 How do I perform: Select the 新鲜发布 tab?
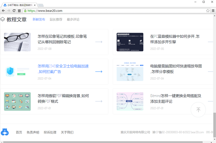(39, 19)
